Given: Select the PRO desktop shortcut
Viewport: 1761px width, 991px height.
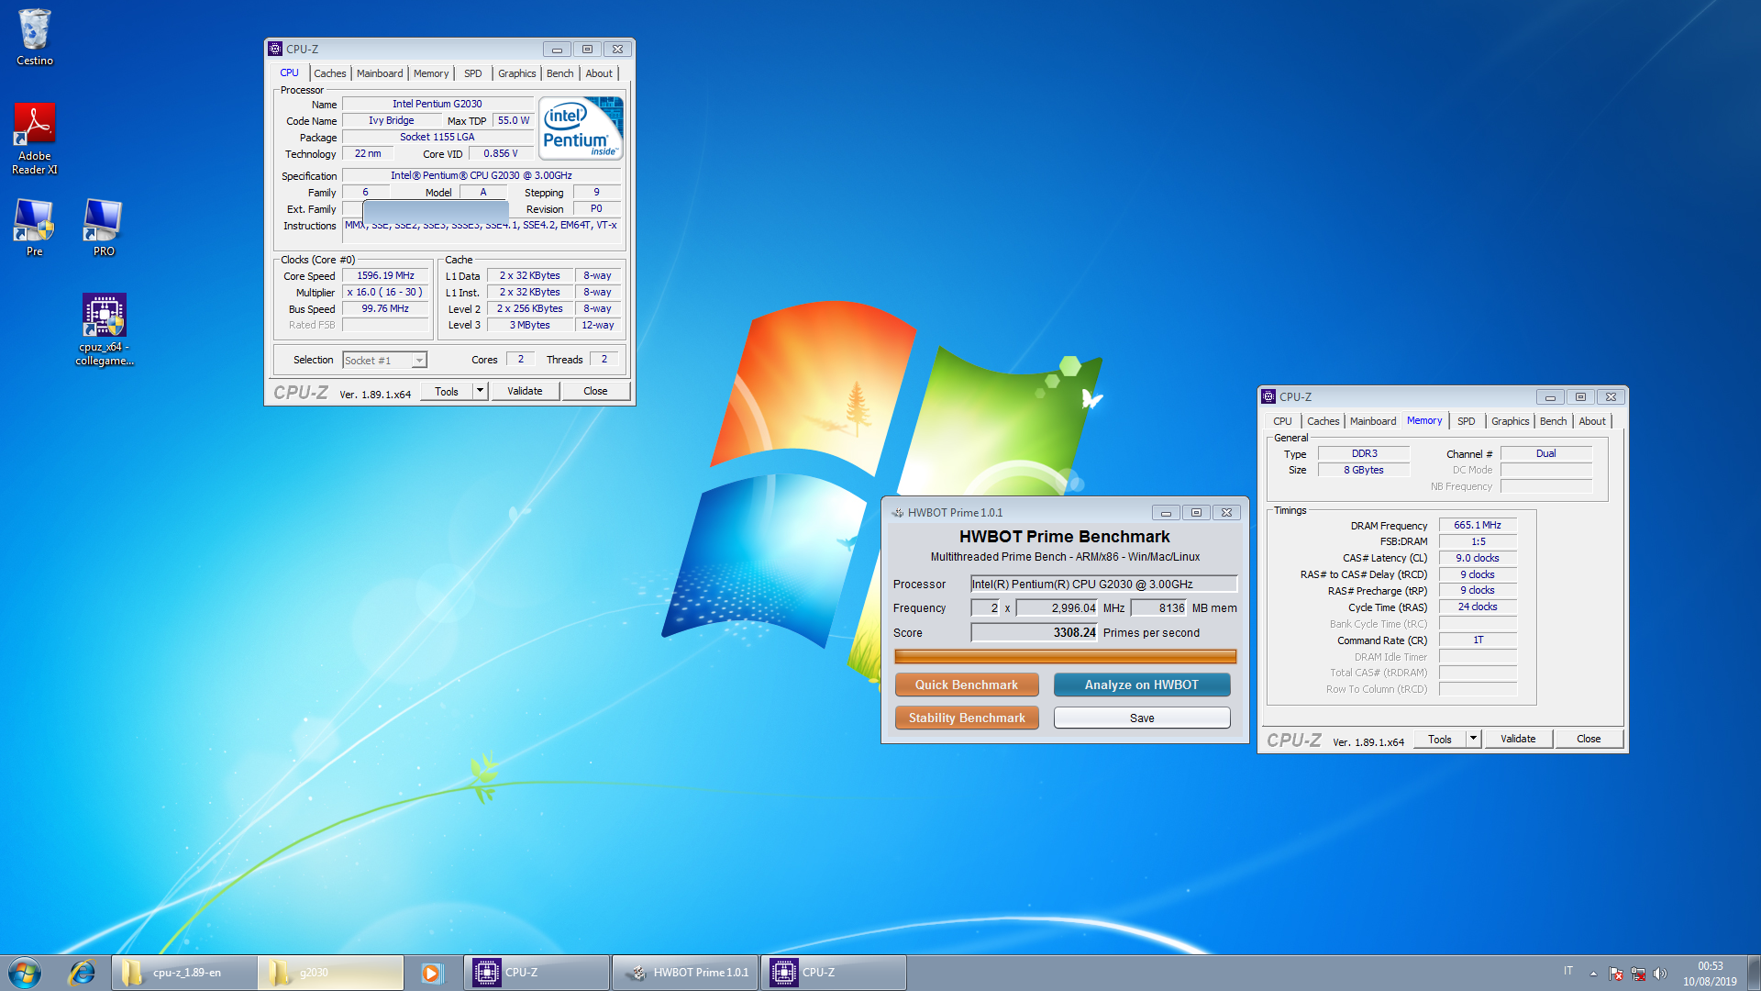Looking at the screenshot, I should pos(104,228).
